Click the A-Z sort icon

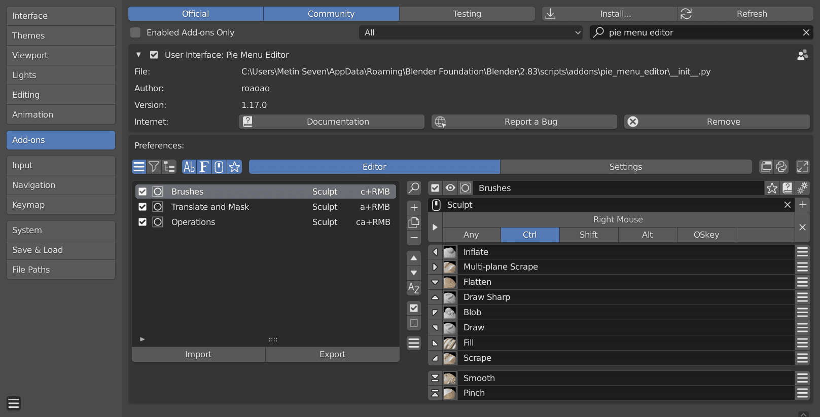click(x=414, y=288)
